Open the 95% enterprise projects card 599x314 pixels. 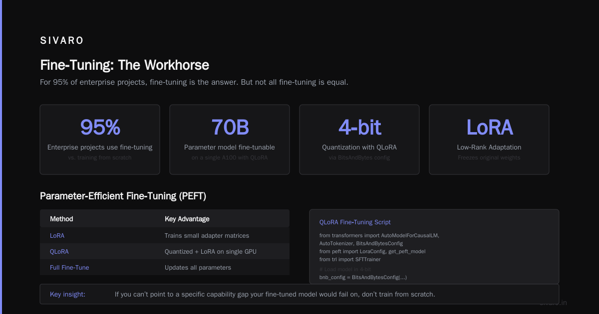(x=100, y=140)
